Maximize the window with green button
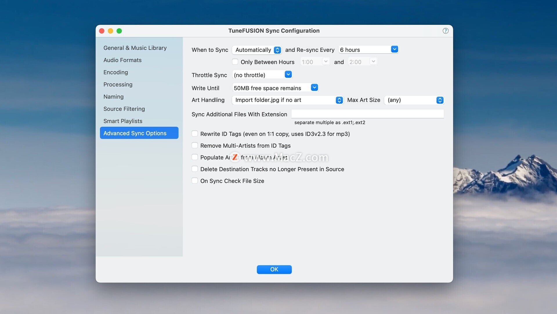The height and width of the screenshot is (314, 557). 119,31
